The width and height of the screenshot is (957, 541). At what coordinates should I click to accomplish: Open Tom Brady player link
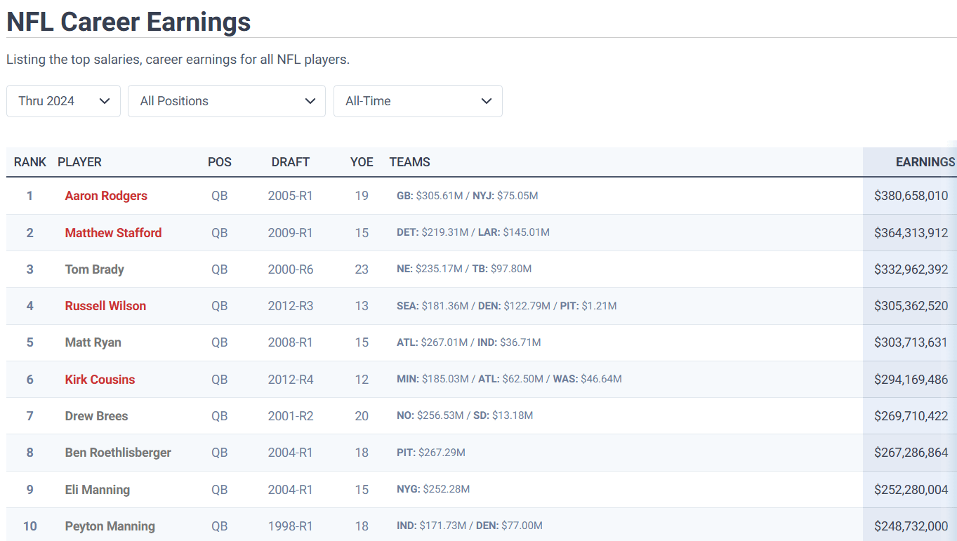tap(95, 269)
